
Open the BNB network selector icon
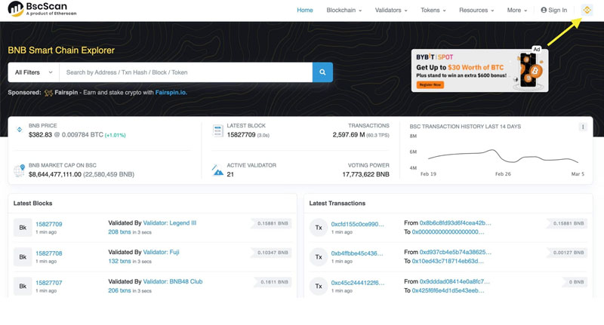click(587, 10)
